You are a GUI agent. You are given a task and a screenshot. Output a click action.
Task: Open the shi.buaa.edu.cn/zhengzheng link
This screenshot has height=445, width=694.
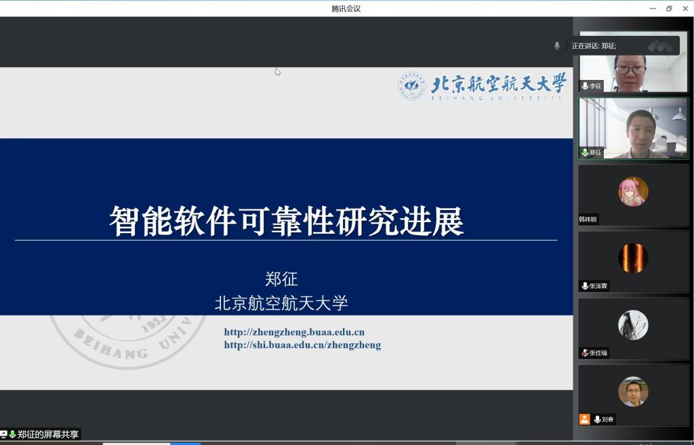pos(302,345)
